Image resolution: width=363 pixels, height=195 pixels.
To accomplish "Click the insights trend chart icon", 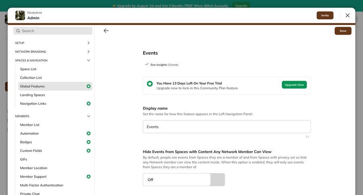I will (x=146, y=64).
